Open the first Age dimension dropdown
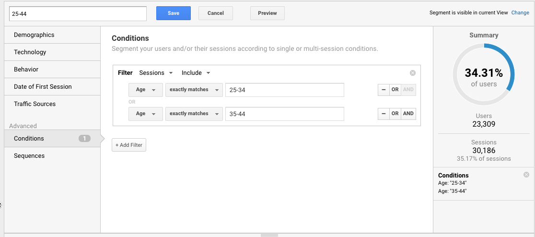535x237 pixels. point(145,90)
